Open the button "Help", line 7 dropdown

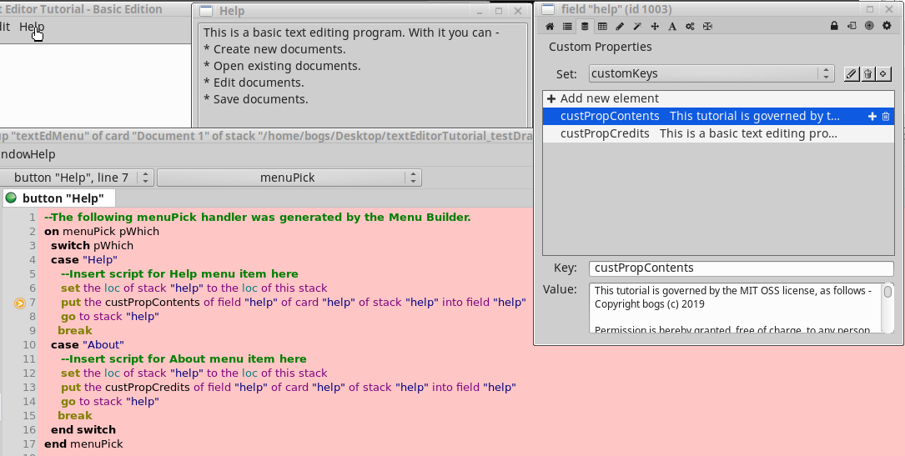point(77,178)
